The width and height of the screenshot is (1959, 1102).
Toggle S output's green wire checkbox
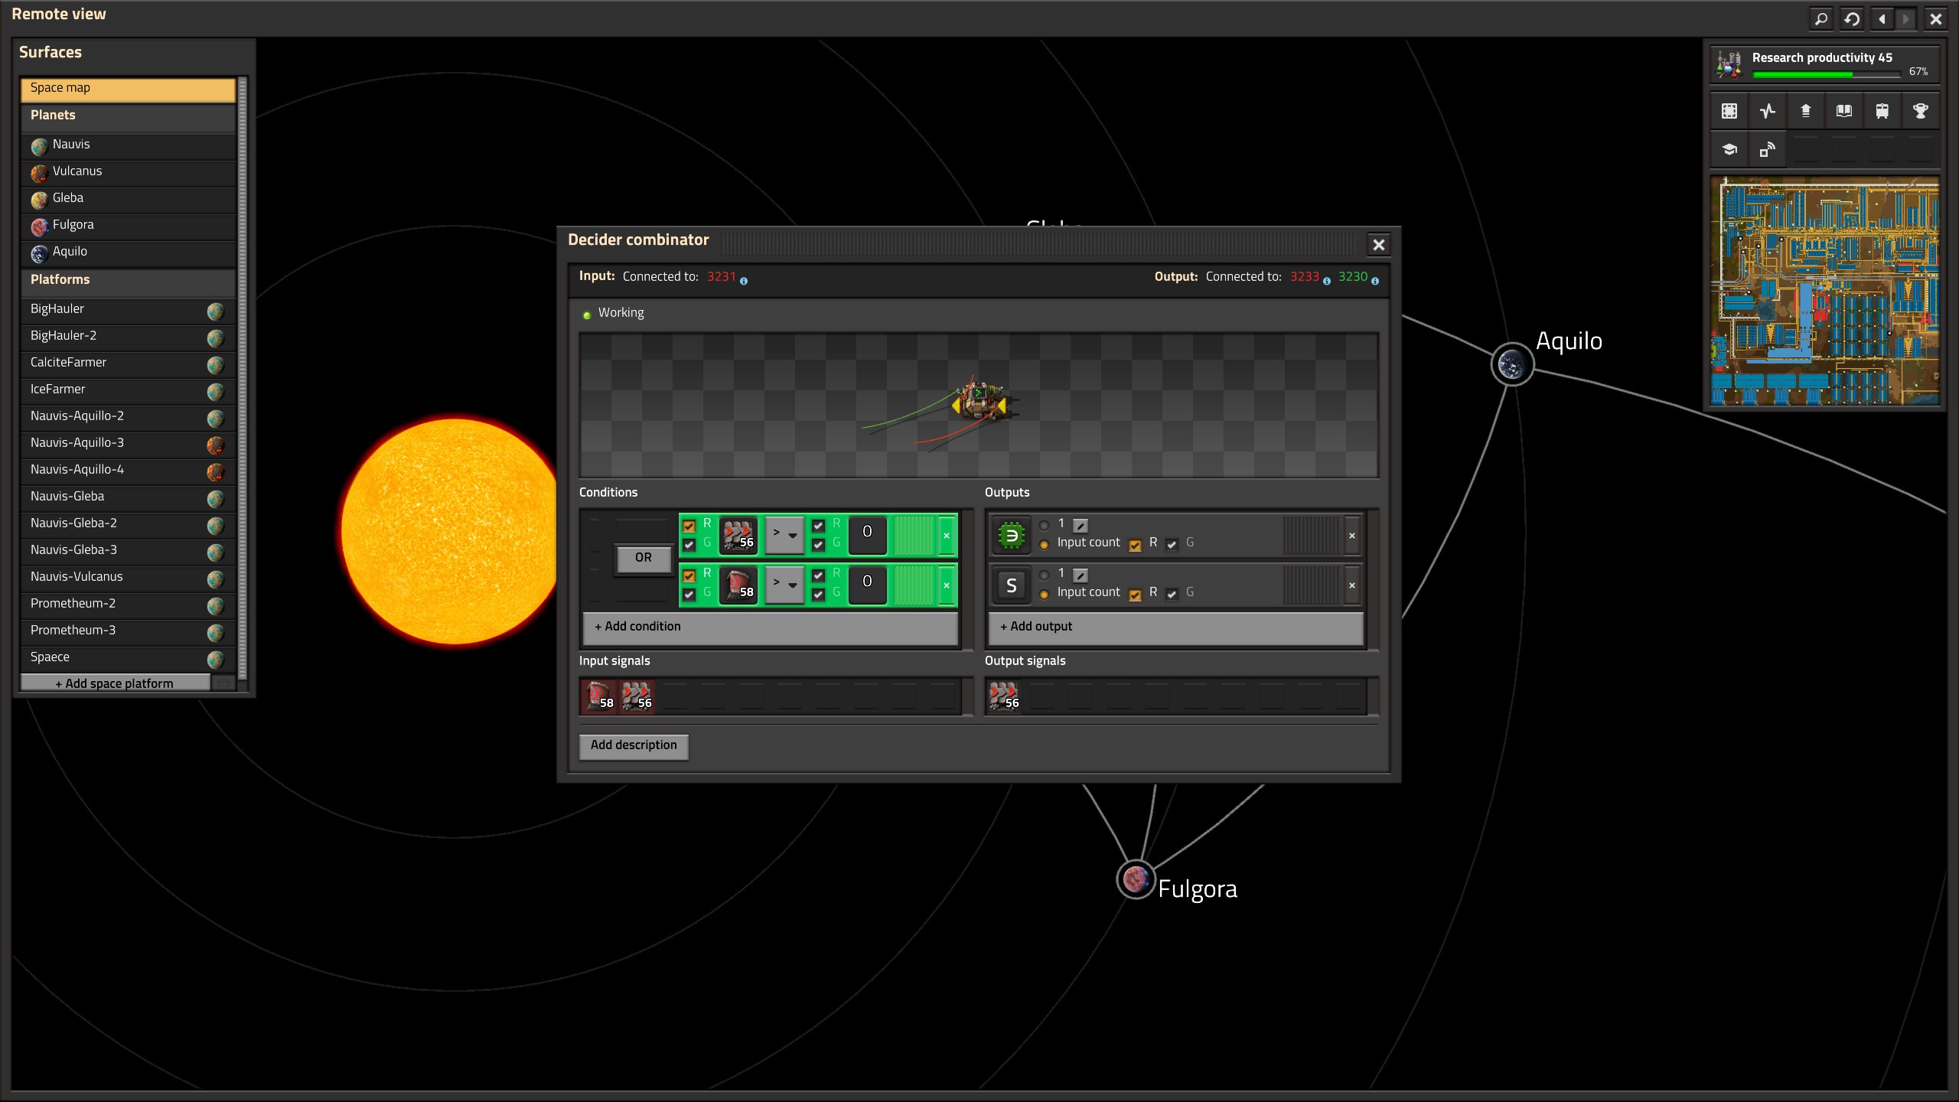point(1172,595)
